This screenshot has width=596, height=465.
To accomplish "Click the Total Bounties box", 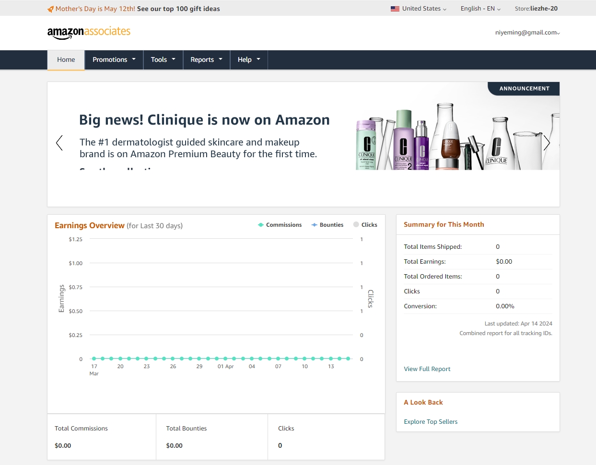I will tap(212, 437).
